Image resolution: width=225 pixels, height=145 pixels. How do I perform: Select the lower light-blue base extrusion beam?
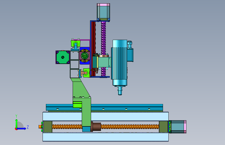pyautogui.click(x=106, y=137)
